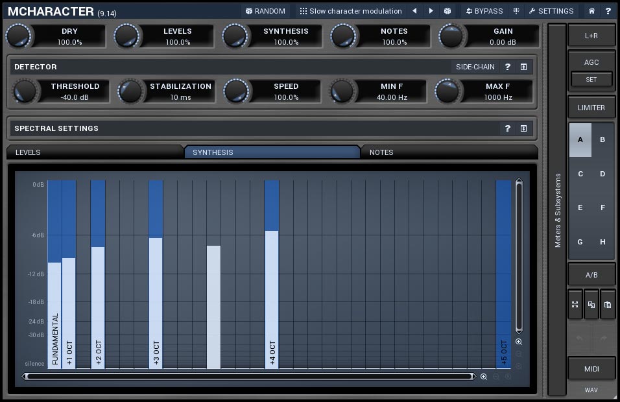Viewport: 620px width, 402px height.
Task: Collapse the Detector panel
Action: [523, 67]
